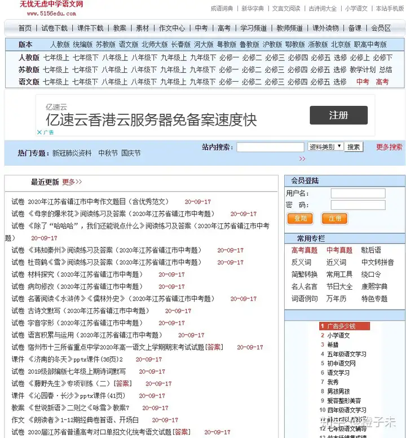This screenshot has width=406, height=438.
Task: Click 更多>> beside 最近更新
Action: 72,182
